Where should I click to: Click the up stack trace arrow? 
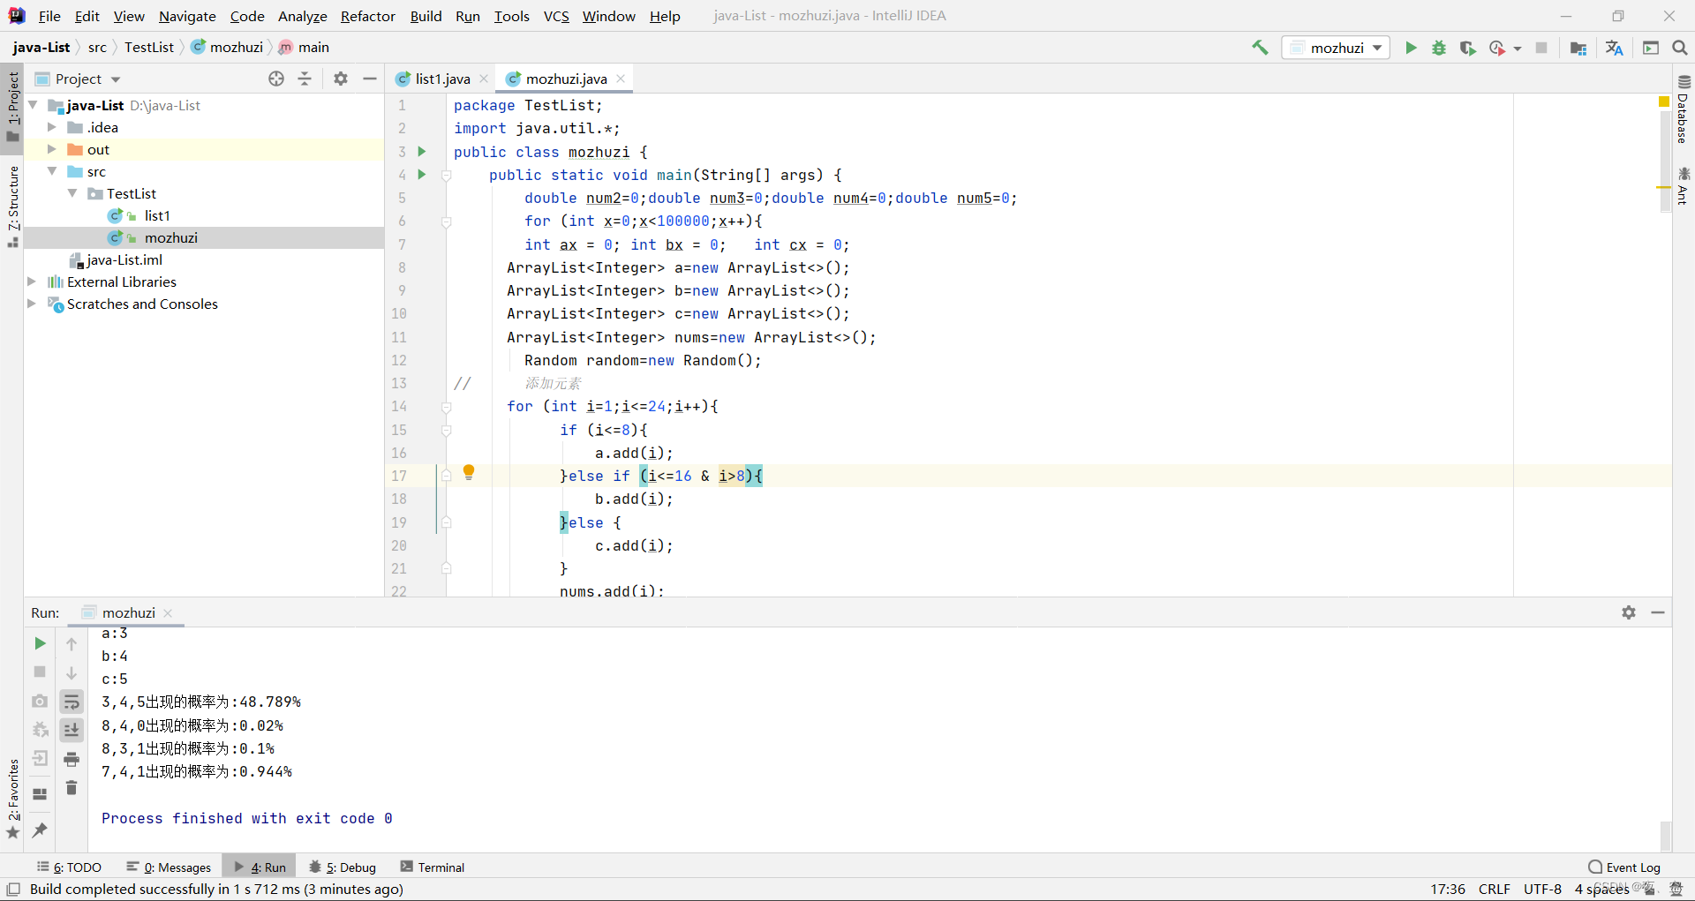point(72,643)
